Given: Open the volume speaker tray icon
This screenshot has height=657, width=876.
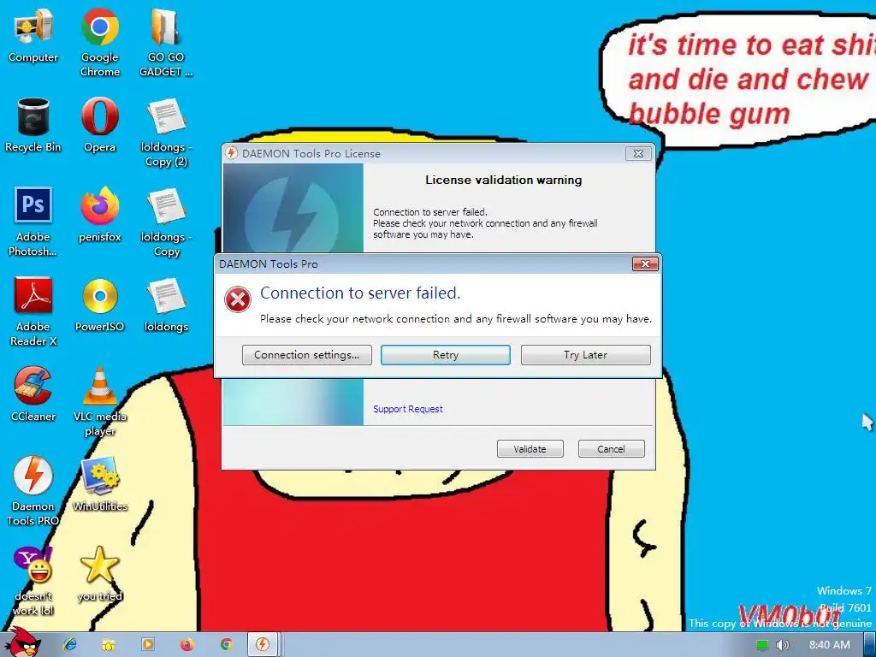Looking at the screenshot, I should 782,645.
